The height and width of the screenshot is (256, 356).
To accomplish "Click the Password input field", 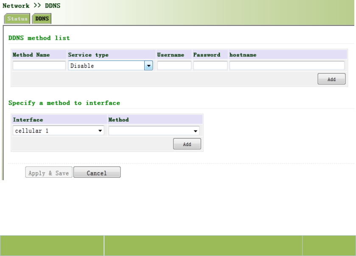I will 210,66.
